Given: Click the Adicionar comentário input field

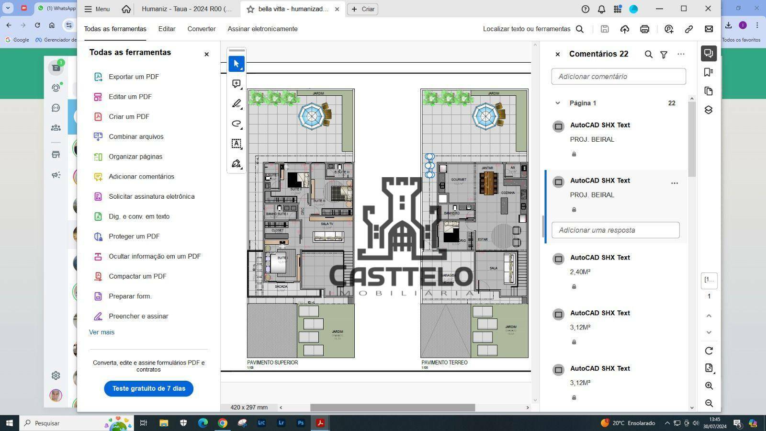Looking at the screenshot, I should [619, 77].
